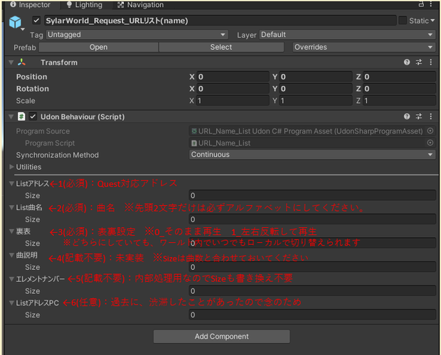Image resolution: width=441 pixels, height=355 pixels.
Task: Open the Tag dropdown showing Untagged
Action: click(137, 35)
